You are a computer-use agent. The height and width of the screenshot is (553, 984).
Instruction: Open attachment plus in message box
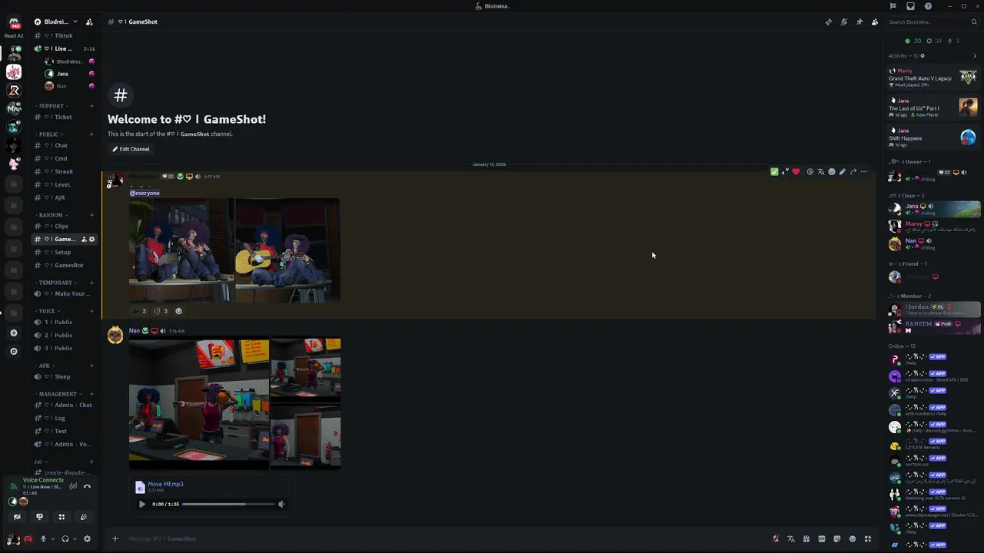(115, 538)
